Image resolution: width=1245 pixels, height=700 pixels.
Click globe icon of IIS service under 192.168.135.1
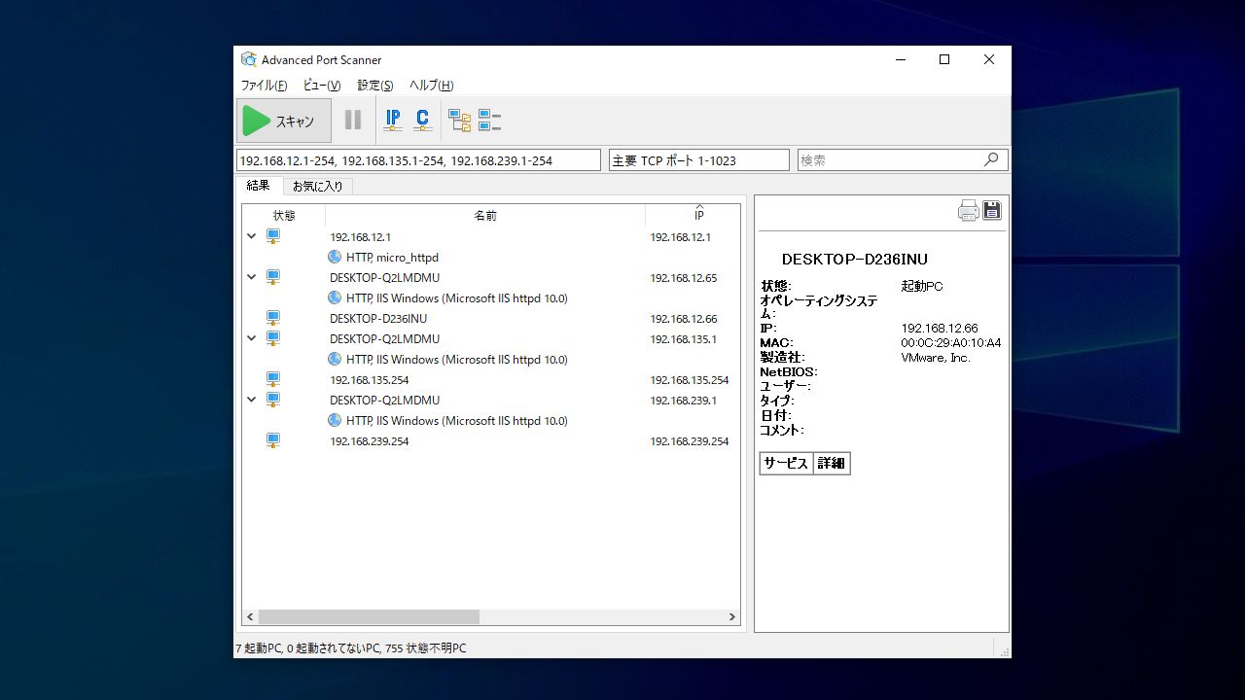click(335, 359)
